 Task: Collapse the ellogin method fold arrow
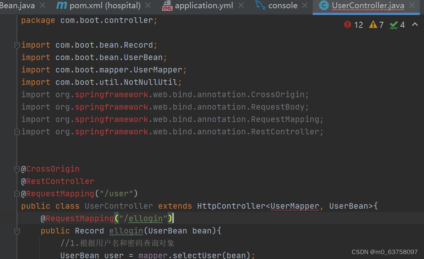pyautogui.click(x=17, y=232)
